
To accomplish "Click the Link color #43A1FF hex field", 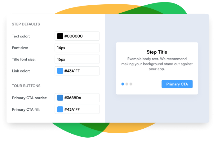I will [x=81, y=71].
